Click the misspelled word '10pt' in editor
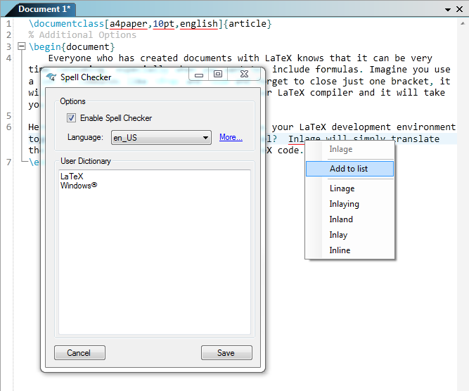Viewport: 469px width, 391px height. 164,24
